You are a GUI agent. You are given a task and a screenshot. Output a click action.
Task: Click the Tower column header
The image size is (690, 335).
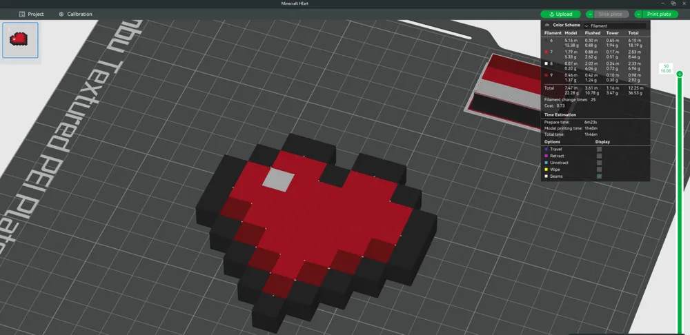pyautogui.click(x=613, y=33)
